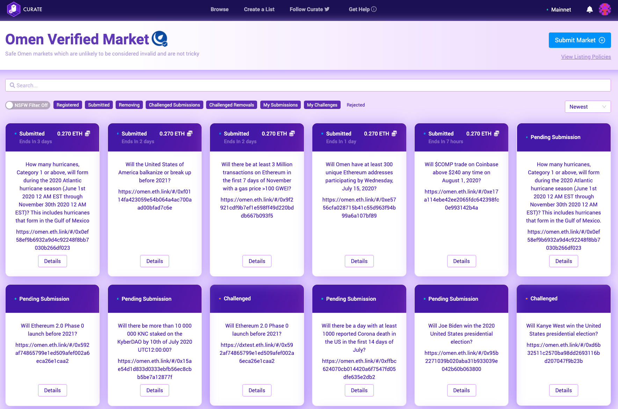Show Details for the KNC staked market
Viewport: 618px width, 409px height.
click(x=155, y=390)
